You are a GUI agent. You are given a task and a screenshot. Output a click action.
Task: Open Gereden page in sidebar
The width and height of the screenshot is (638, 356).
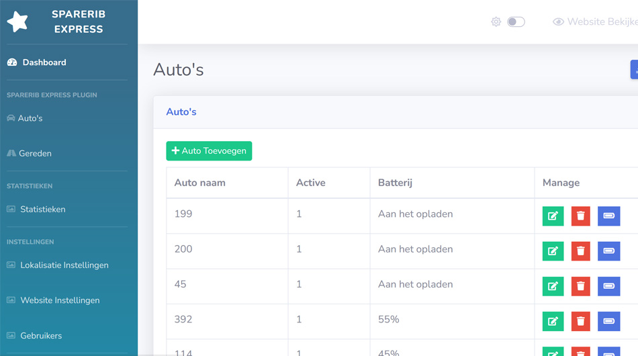pos(35,153)
